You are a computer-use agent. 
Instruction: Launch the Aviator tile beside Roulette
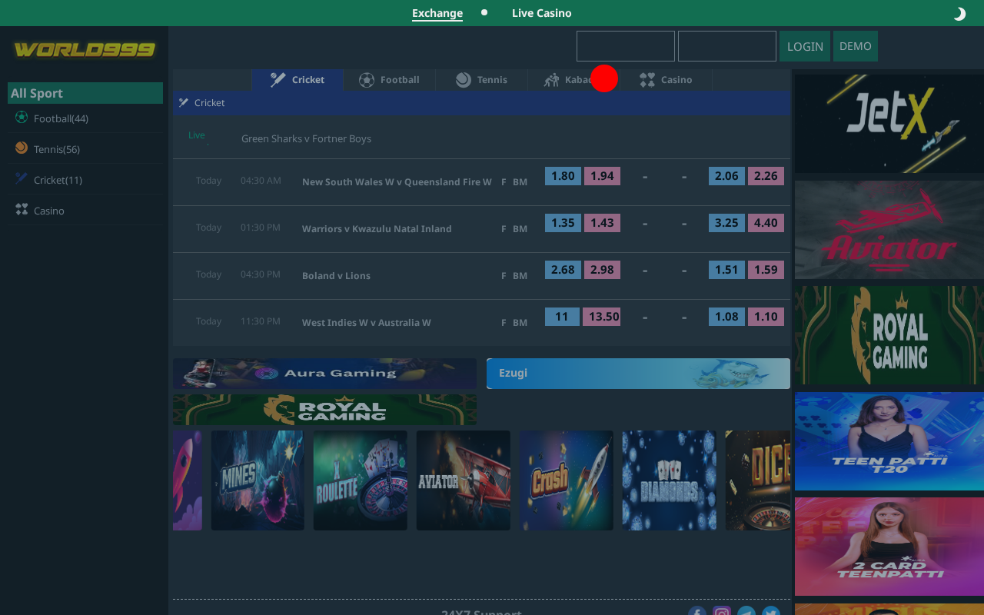click(x=464, y=480)
